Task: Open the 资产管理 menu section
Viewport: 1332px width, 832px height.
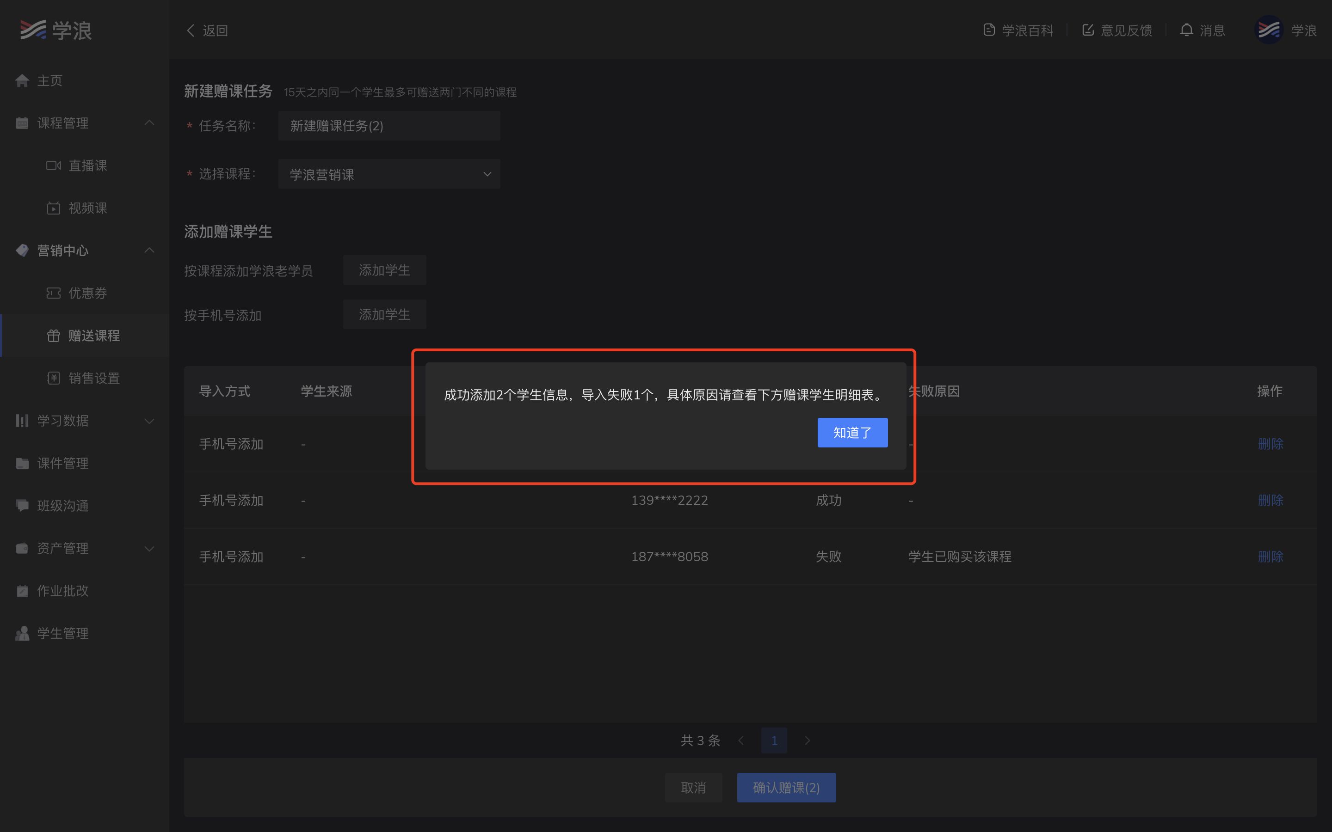Action: click(62, 548)
